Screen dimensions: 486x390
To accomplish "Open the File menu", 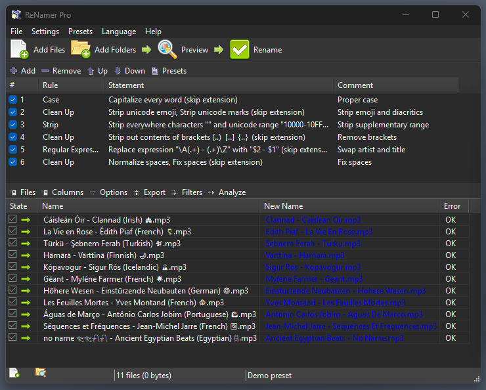I will click(16, 32).
